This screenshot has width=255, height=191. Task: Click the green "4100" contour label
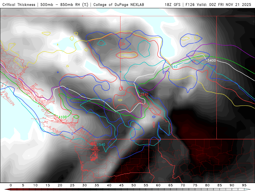pyautogui.click(x=62, y=117)
